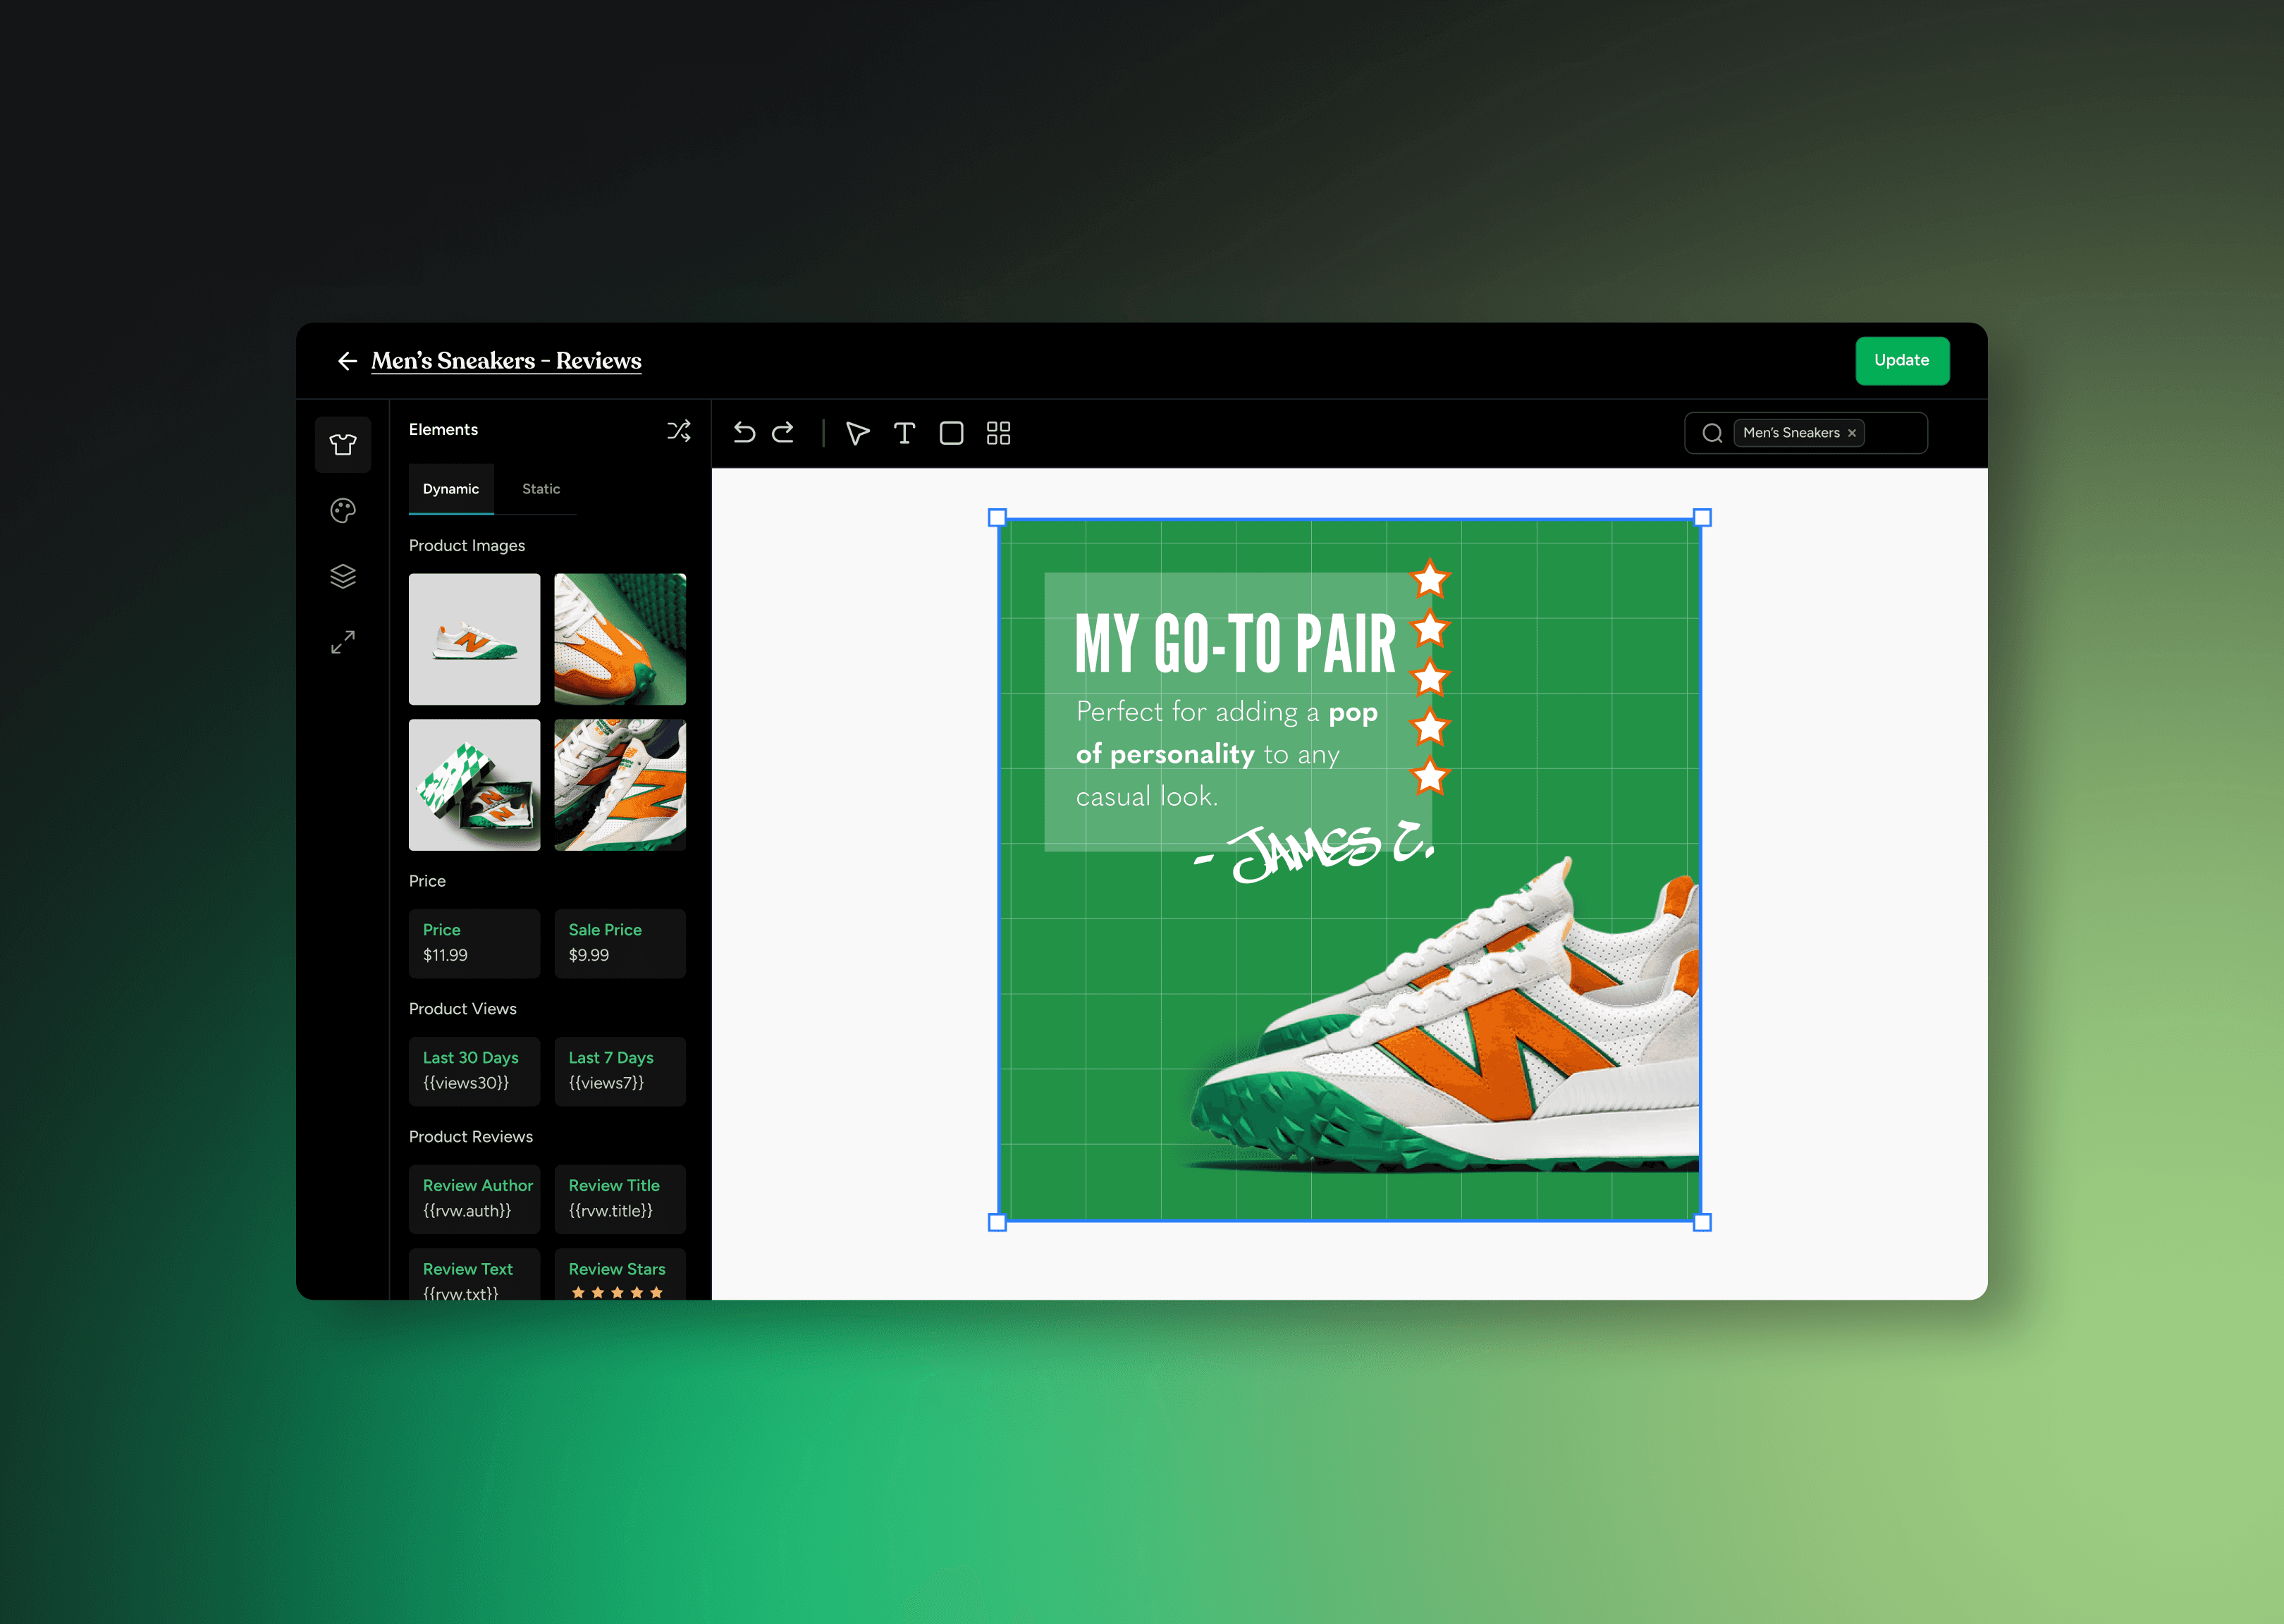Click the Product Views section label
Viewport: 2284px width, 1624px height.
click(463, 1009)
